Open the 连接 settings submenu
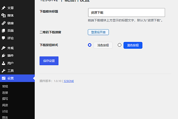178x119 pixels. click(x=5, y=93)
